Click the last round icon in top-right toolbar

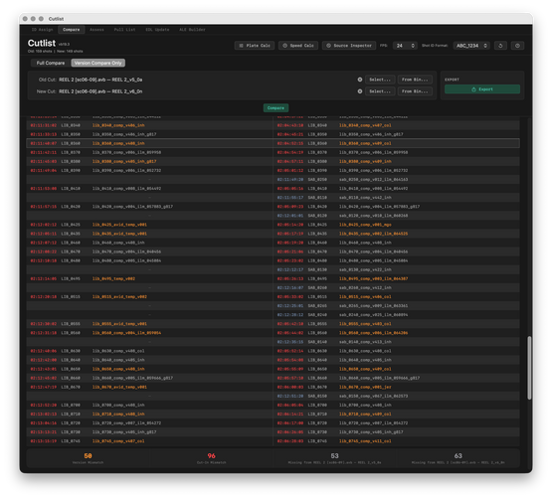pyautogui.click(x=517, y=46)
